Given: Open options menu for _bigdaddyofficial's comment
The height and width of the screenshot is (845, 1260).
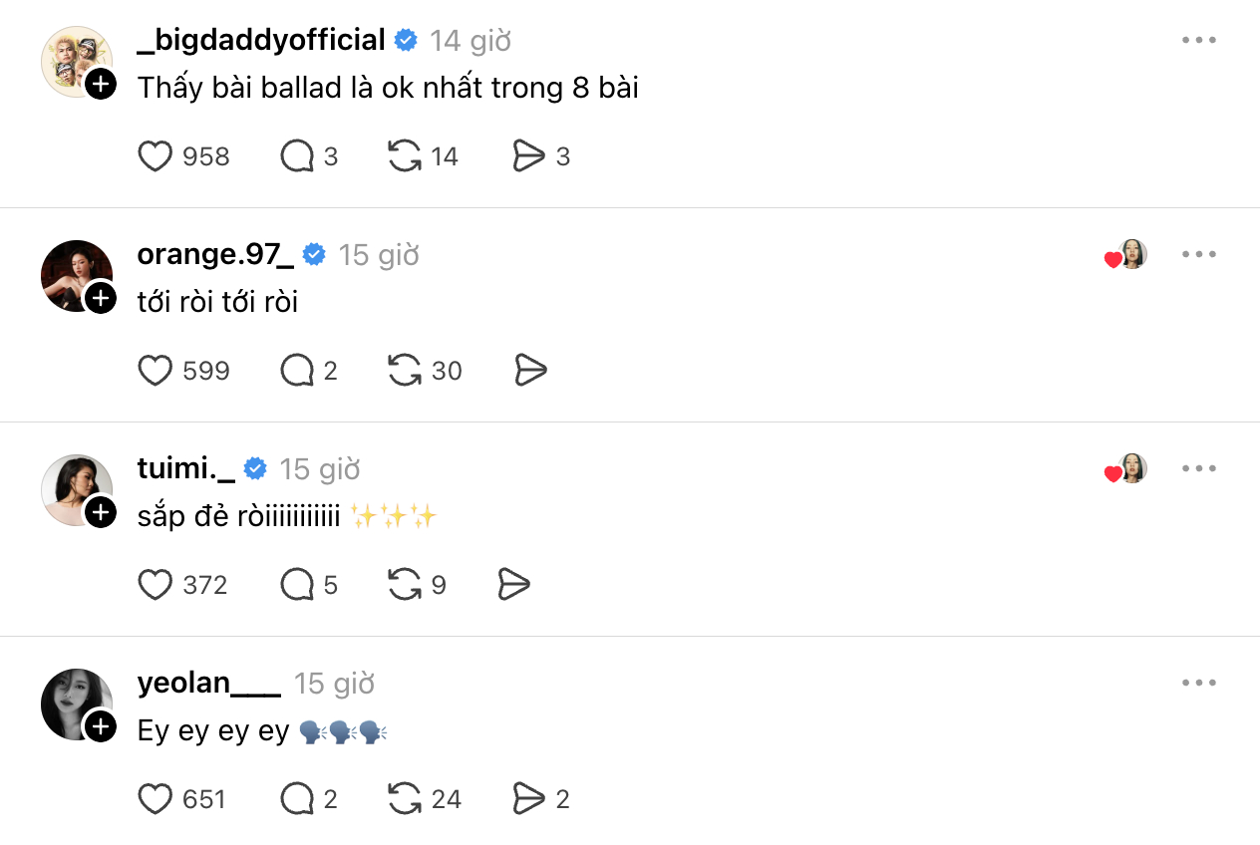Looking at the screenshot, I should click(1199, 40).
